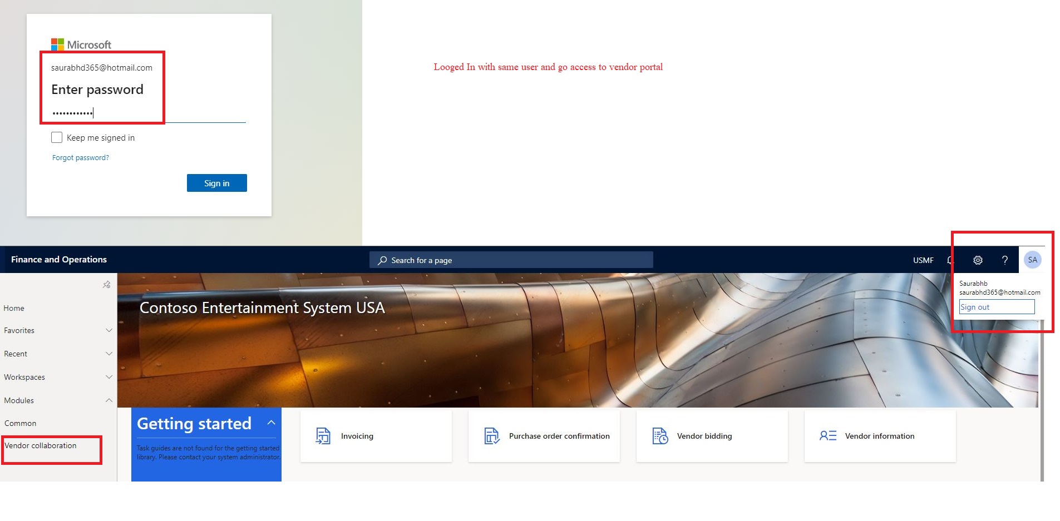Open Help using the question mark icon

click(1004, 260)
